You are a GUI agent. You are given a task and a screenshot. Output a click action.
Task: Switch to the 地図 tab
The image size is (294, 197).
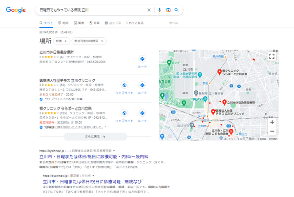pos(63,23)
